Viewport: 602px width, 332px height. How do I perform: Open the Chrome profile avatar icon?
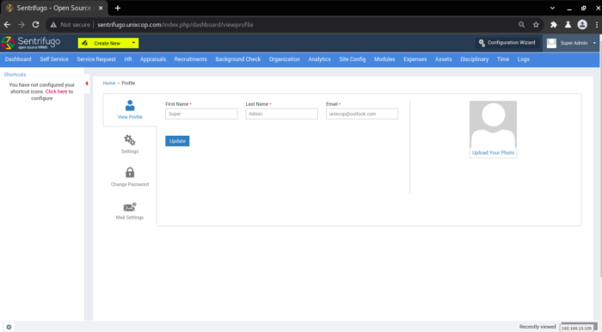[582, 25]
